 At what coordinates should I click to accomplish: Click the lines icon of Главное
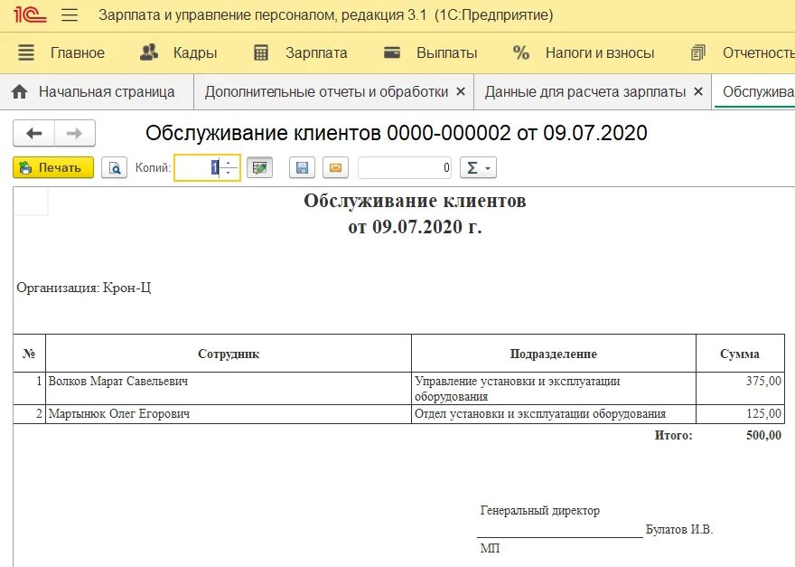[26, 52]
